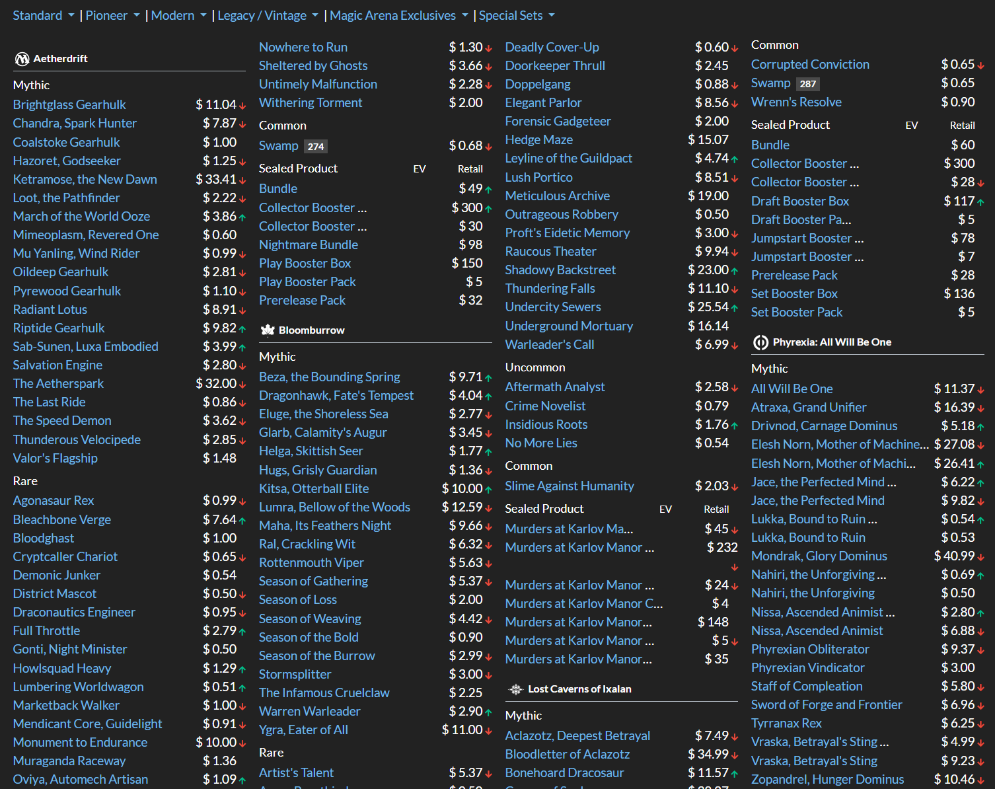Open the Bloomburrow set heading link
This screenshot has width=995, height=789.
tap(312, 330)
